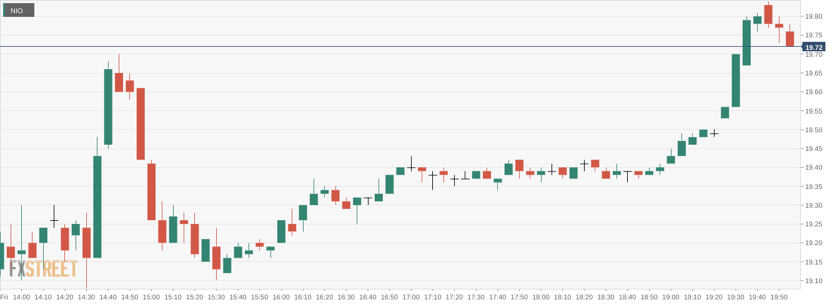Screen dimensions: 837x305
Task: Click the Fri day label on time axis
Action: pyautogui.click(x=4, y=298)
